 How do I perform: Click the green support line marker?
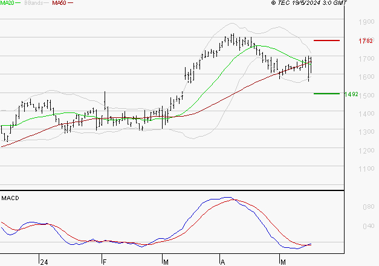pos(326,94)
